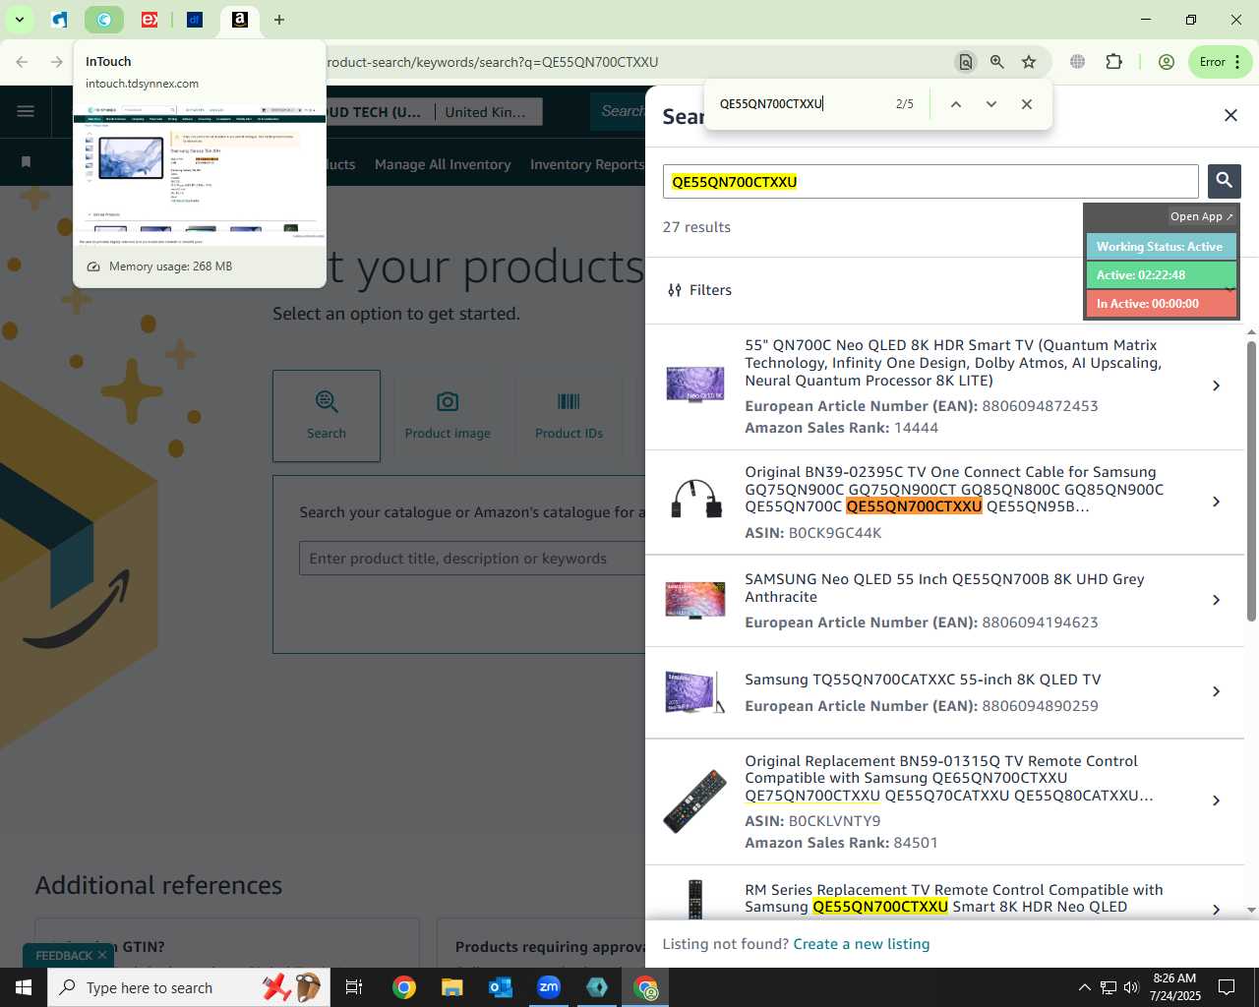This screenshot has width=1259, height=1007.
Task: Open the United Kingdom marketplace selector
Action: pyautogui.click(x=488, y=112)
